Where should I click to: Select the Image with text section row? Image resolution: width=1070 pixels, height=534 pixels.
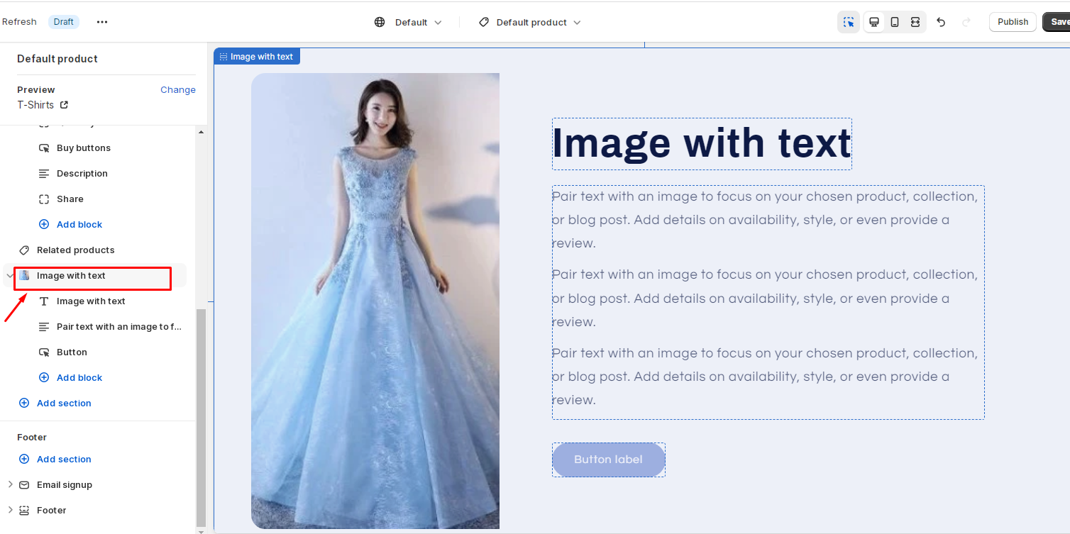(94, 276)
